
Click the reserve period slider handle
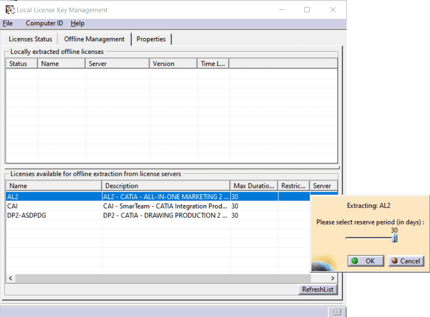coord(394,238)
